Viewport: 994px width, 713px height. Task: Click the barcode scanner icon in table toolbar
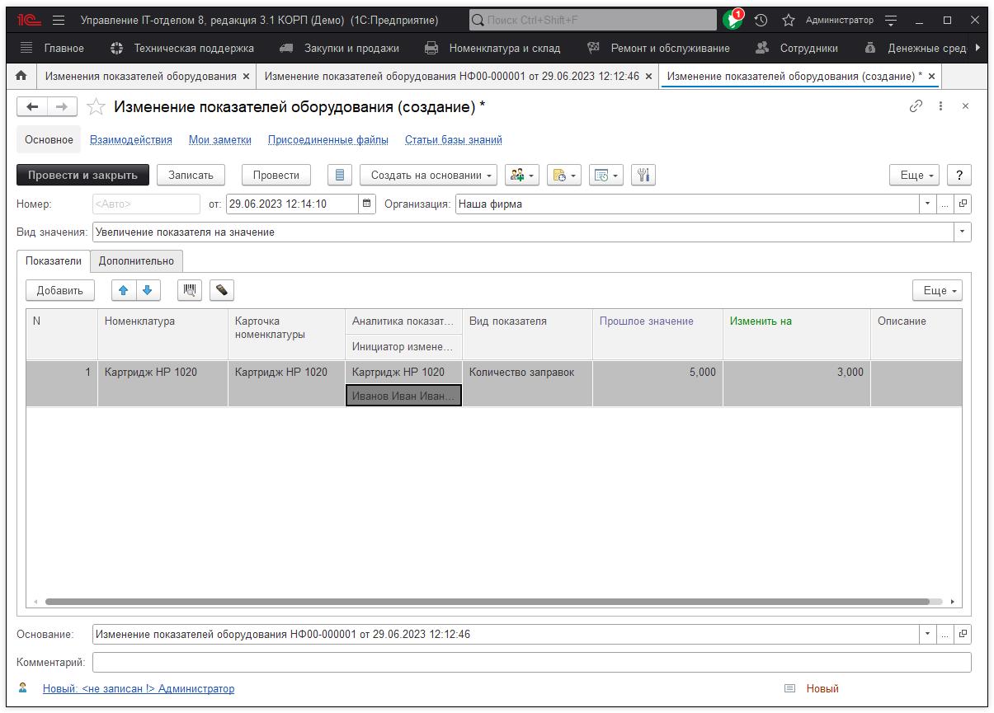point(190,290)
